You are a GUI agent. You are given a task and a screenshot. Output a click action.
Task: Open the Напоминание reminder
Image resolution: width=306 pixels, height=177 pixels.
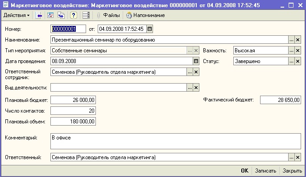[145, 15]
